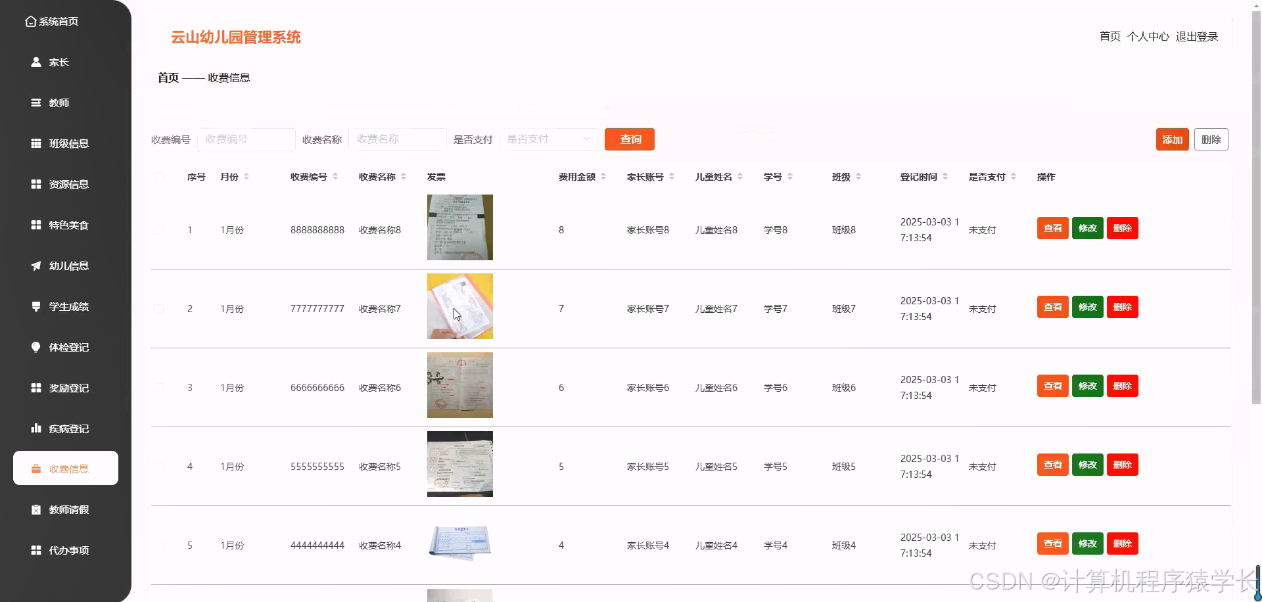1262x602 pixels.
Task: Click the grid icon beside 代办事项
Action: coord(36,551)
